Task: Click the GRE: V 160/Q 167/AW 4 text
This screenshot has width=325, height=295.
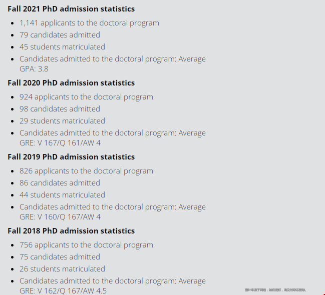Action: [x=60, y=216]
